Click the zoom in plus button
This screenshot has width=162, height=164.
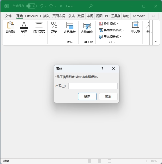pos(146,161)
